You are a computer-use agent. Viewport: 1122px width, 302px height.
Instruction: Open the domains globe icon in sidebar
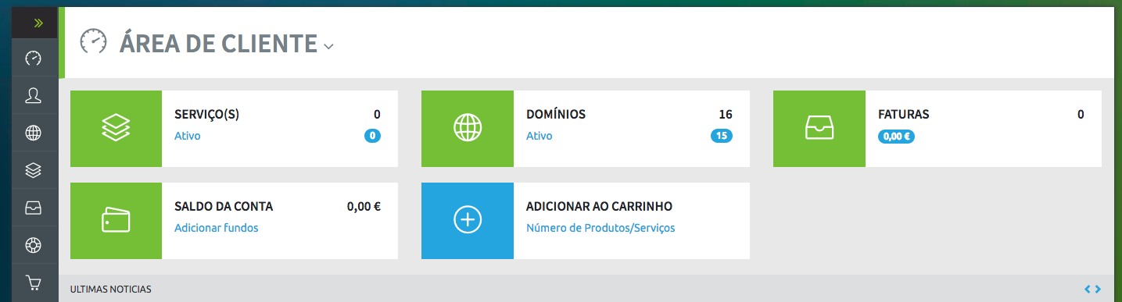pos(33,133)
